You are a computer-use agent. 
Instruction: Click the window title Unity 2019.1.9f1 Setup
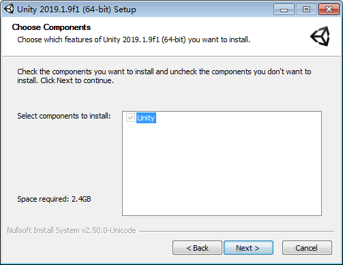[76, 10]
